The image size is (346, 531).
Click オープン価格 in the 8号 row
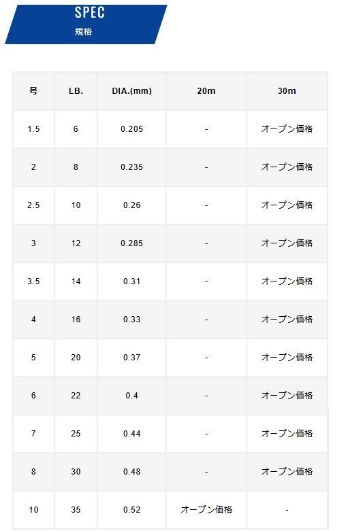tap(287, 471)
